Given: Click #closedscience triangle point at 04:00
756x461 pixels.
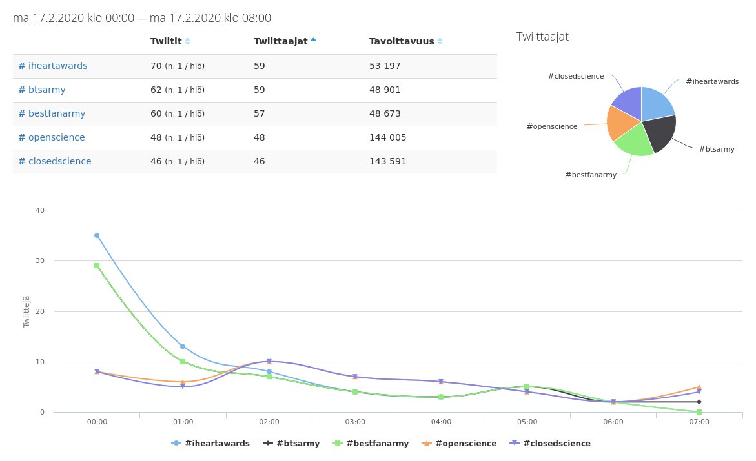Looking at the screenshot, I should click(441, 382).
